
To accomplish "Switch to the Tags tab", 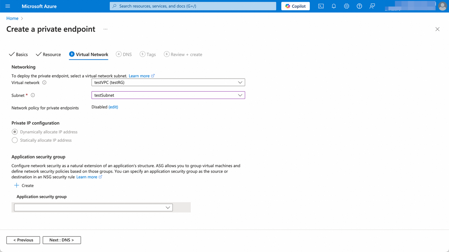I will click(x=150, y=54).
